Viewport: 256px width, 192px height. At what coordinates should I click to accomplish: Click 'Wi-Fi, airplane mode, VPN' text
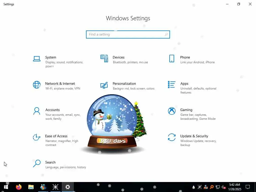tap(63, 88)
